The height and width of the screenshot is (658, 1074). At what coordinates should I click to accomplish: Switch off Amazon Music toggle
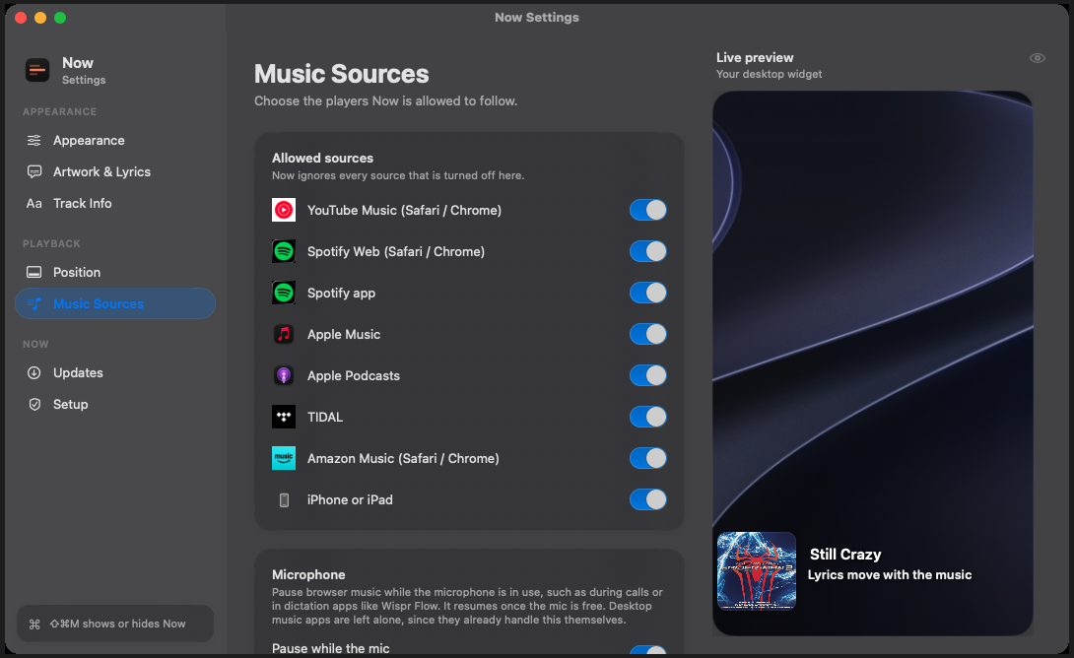pos(648,458)
